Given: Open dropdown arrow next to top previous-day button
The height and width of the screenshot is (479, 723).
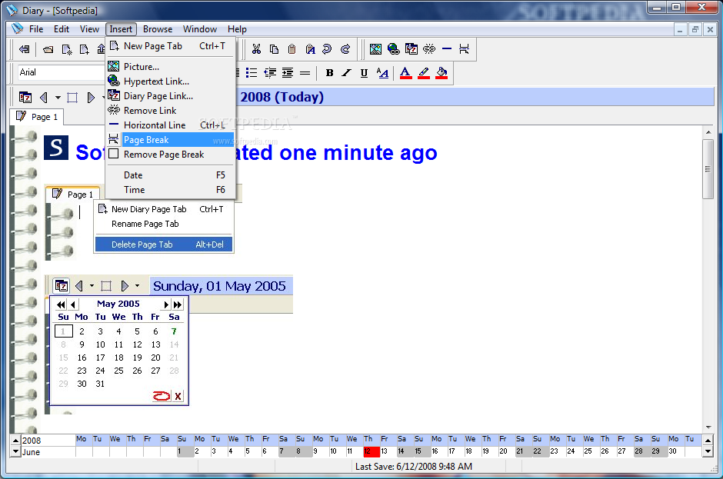Looking at the screenshot, I should pos(58,98).
